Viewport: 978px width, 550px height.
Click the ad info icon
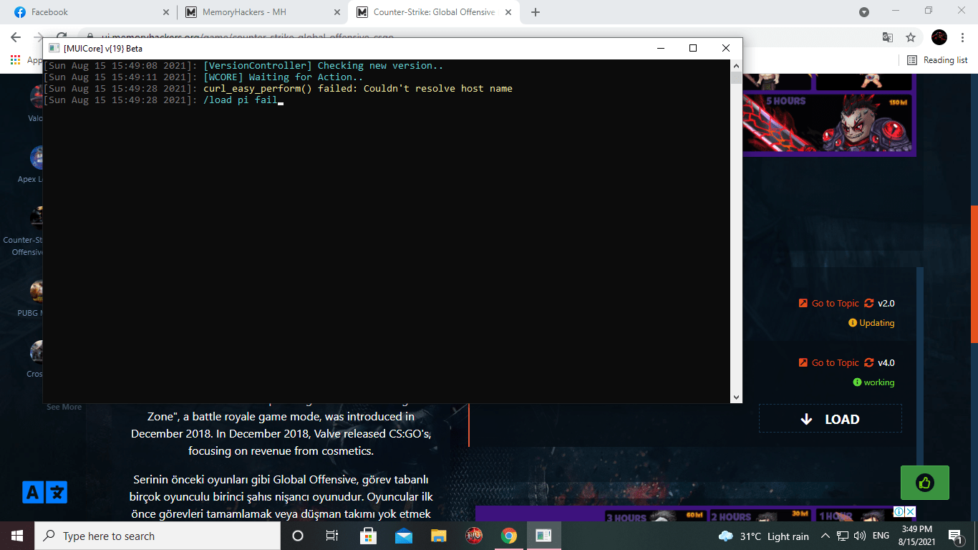pos(899,511)
